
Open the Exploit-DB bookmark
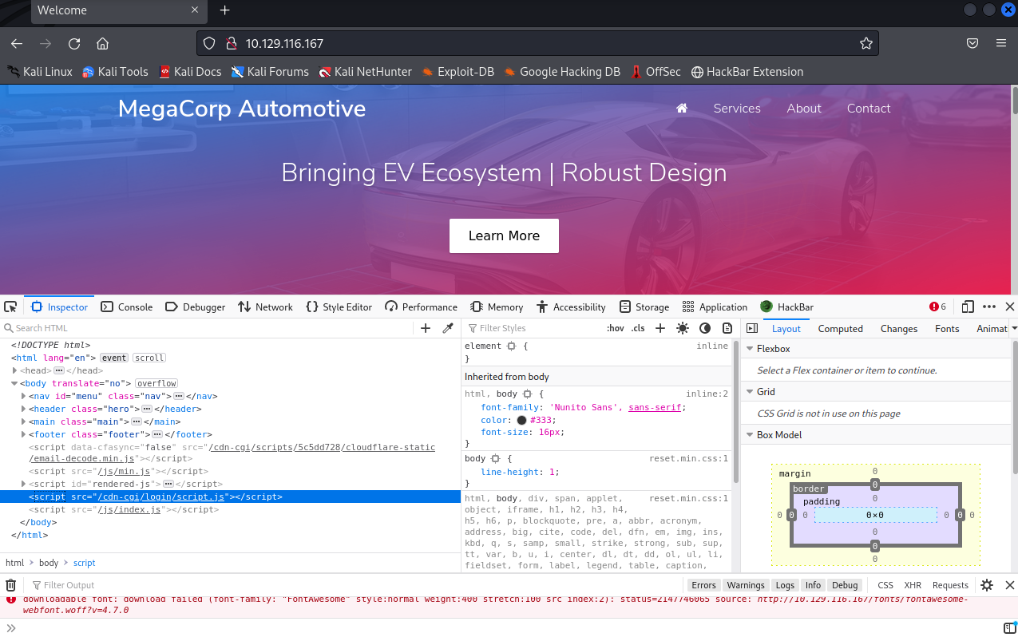(x=458, y=72)
